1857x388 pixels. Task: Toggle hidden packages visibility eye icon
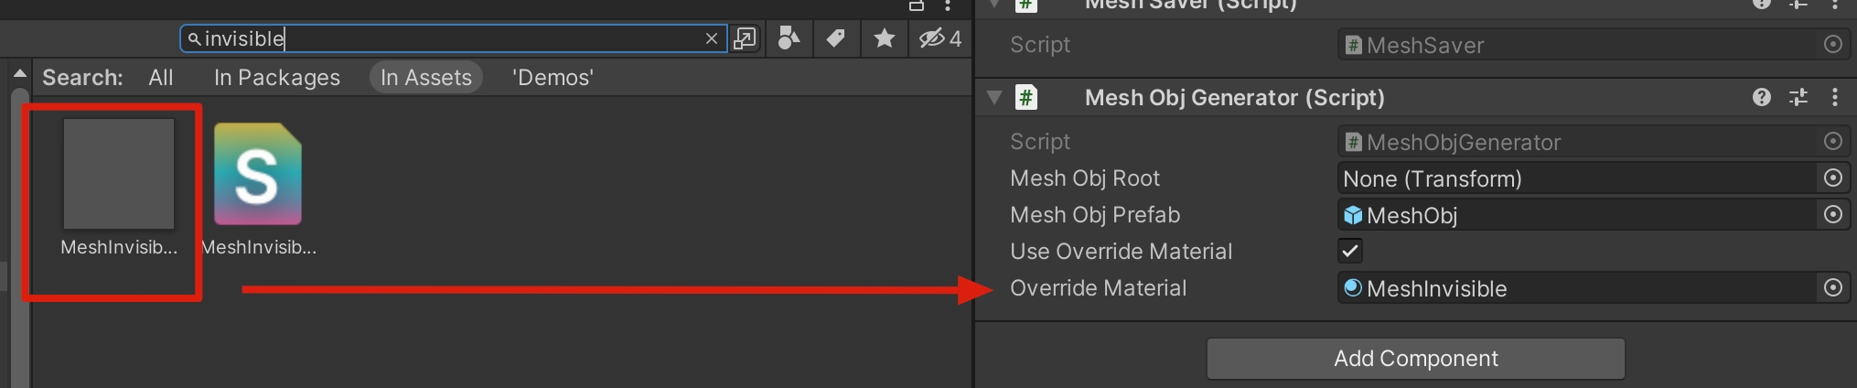[x=939, y=38]
